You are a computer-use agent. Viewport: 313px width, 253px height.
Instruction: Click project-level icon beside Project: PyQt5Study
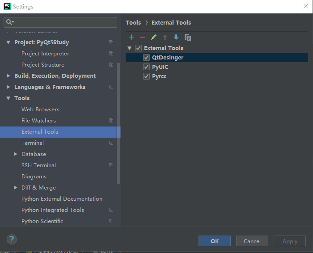pos(111,42)
